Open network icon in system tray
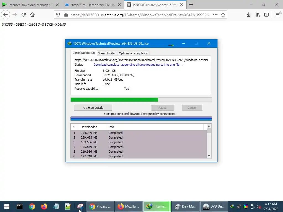The image size is (283, 212). click(x=239, y=206)
